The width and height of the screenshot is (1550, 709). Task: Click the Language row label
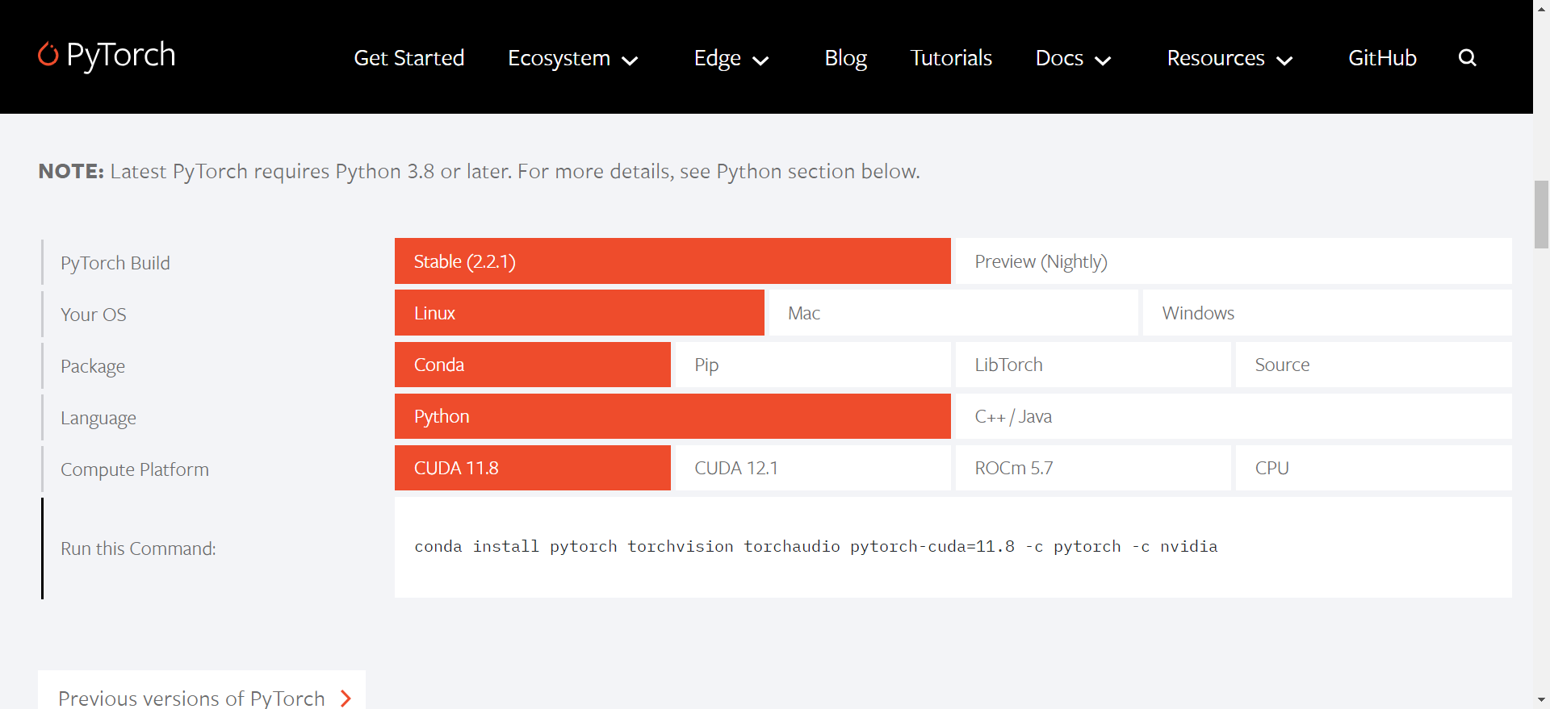98,418
